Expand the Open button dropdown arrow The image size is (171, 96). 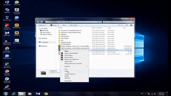point(58,25)
